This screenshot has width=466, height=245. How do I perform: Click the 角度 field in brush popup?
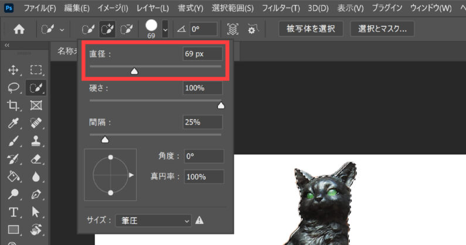(204, 156)
